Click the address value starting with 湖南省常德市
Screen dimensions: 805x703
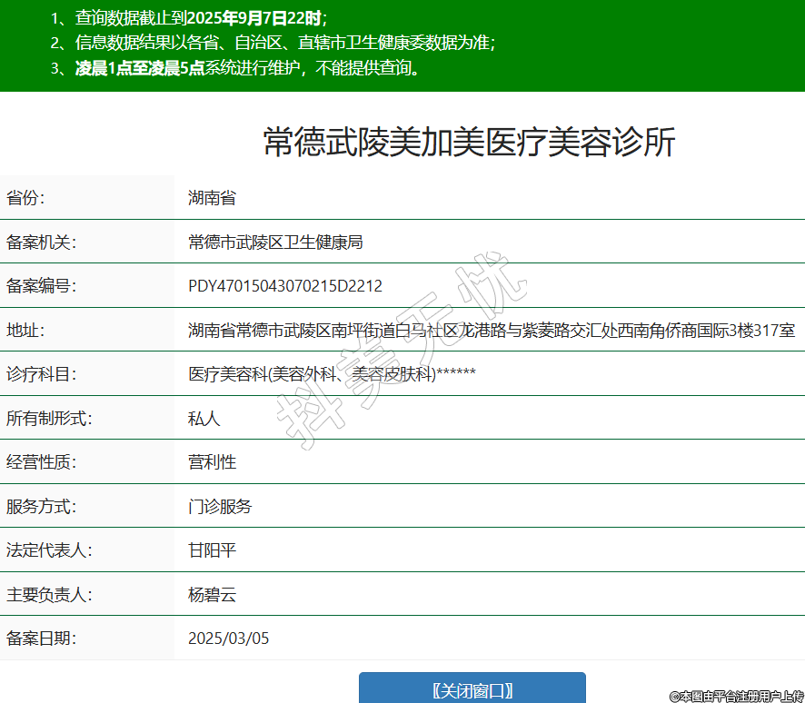(x=491, y=331)
